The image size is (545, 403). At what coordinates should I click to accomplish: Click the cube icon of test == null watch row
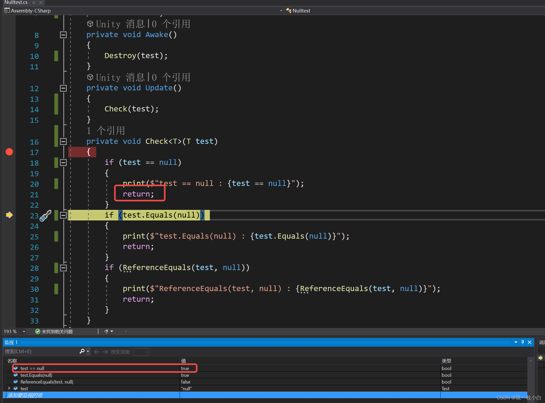tap(16, 368)
